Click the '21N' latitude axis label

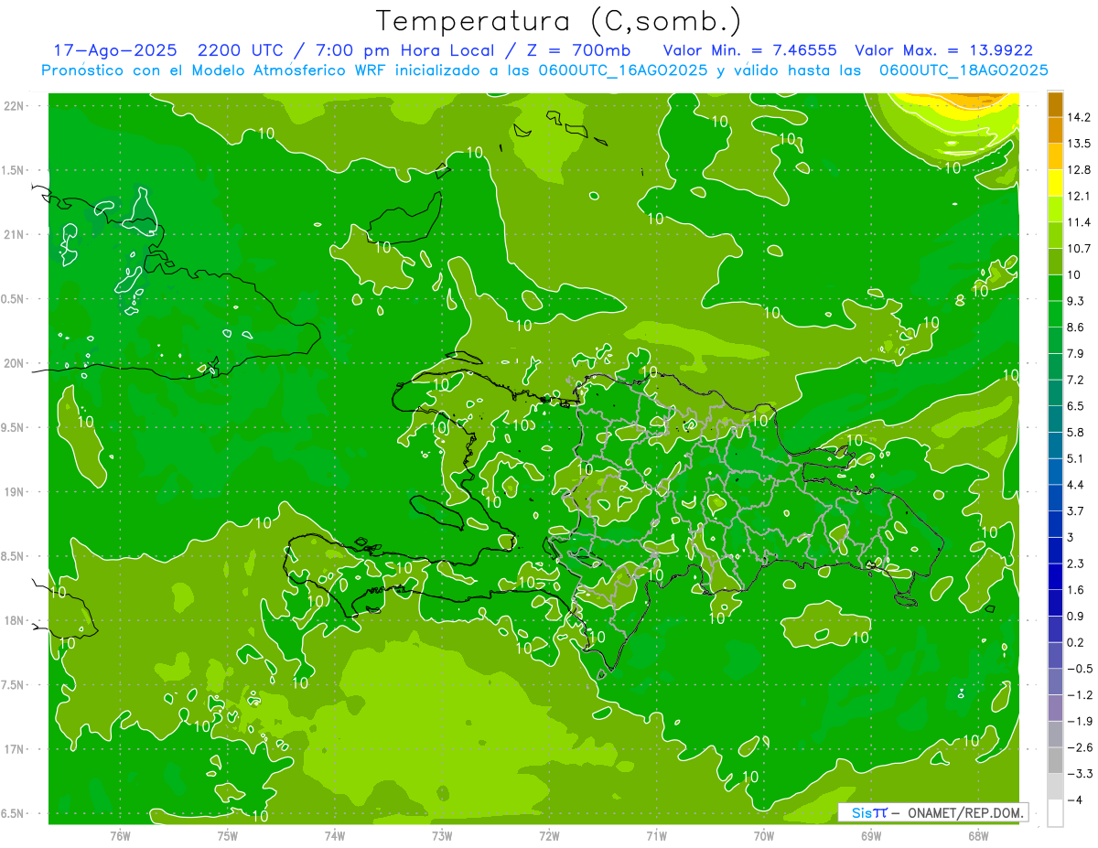(15, 234)
